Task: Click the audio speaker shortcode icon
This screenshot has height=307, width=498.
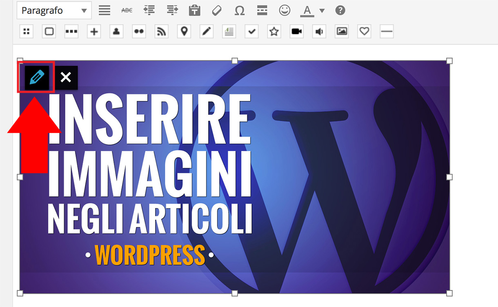Action: click(319, 31)
